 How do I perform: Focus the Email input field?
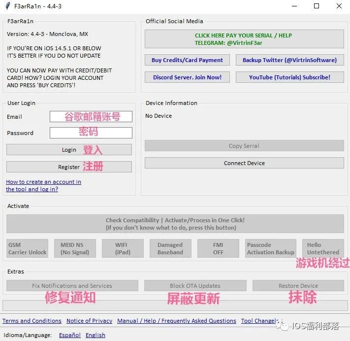(x=91, y=116)
